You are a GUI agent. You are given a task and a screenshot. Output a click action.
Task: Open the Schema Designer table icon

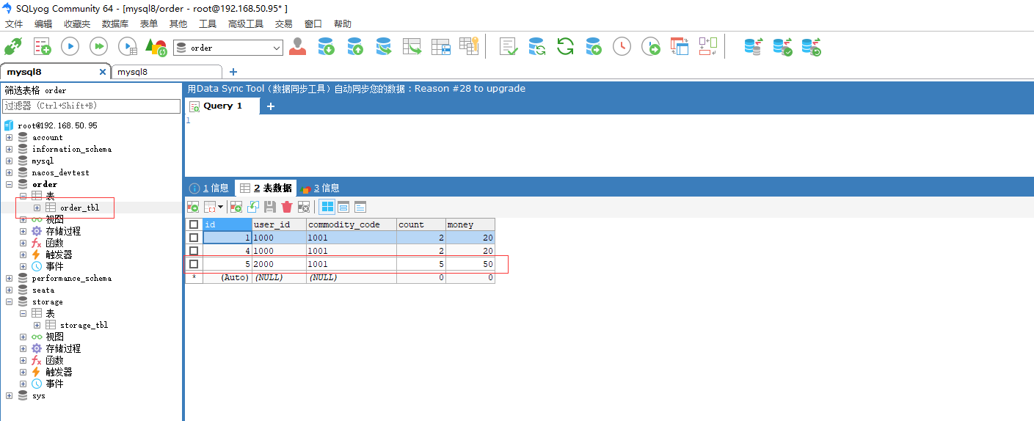pos(440,47)
